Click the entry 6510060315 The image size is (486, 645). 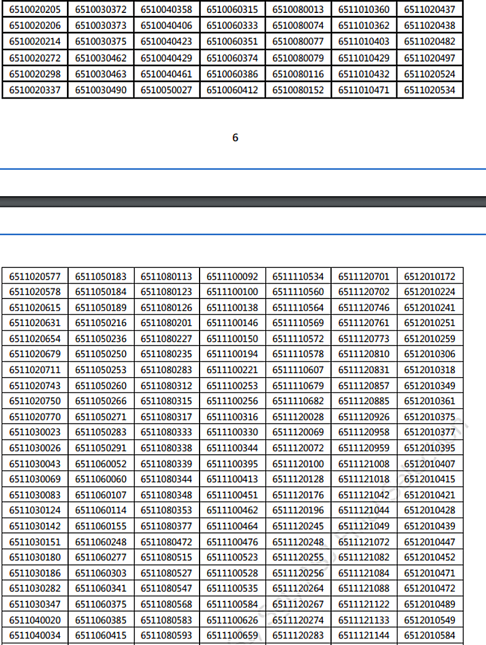[232, 9]
